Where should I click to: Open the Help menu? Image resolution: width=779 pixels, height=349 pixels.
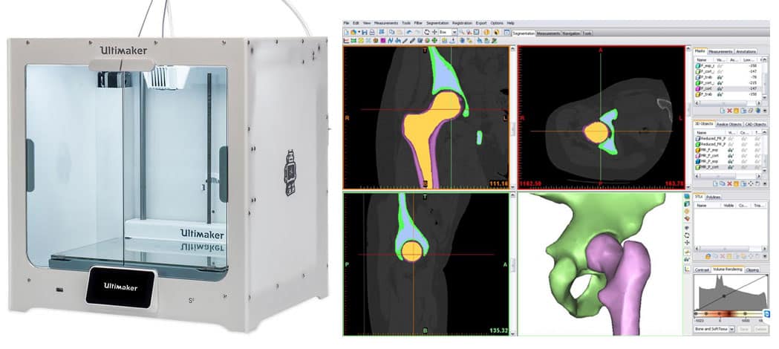[x=510, y=23]
